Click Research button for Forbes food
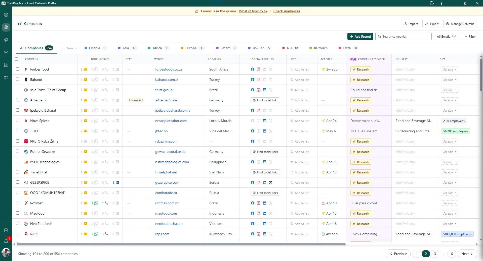 coord(361,69)
